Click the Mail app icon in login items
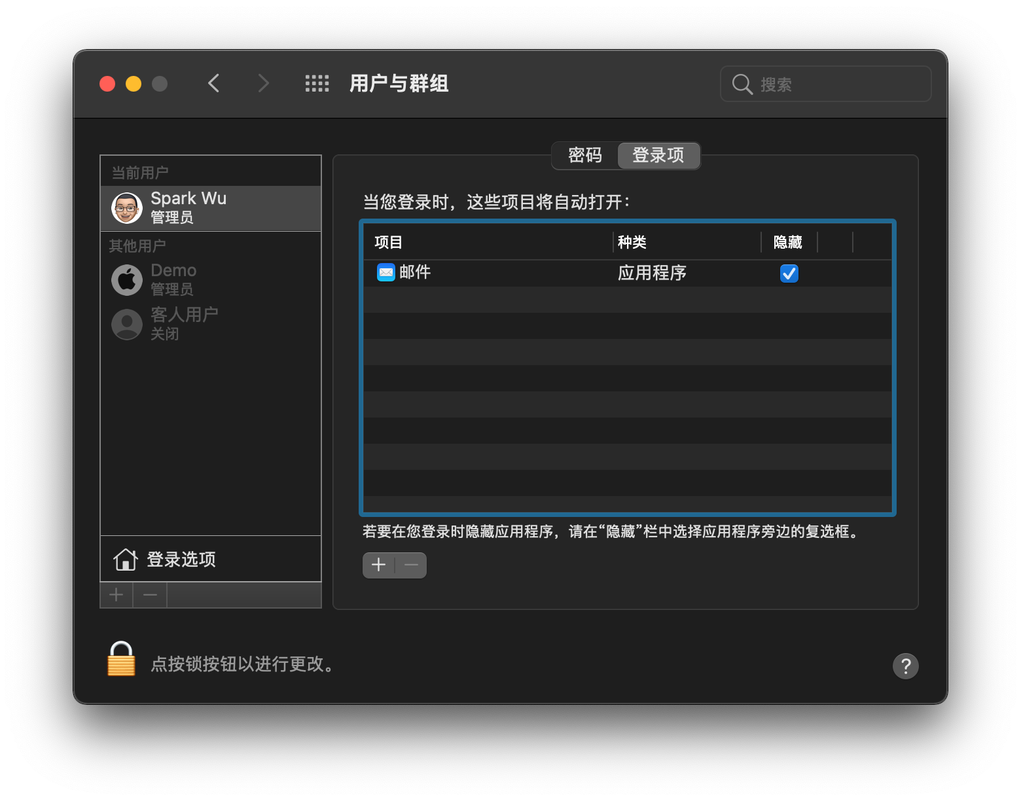Image resolution: width=1021 pixels, height=801 pixels. (x=386, y=272)
